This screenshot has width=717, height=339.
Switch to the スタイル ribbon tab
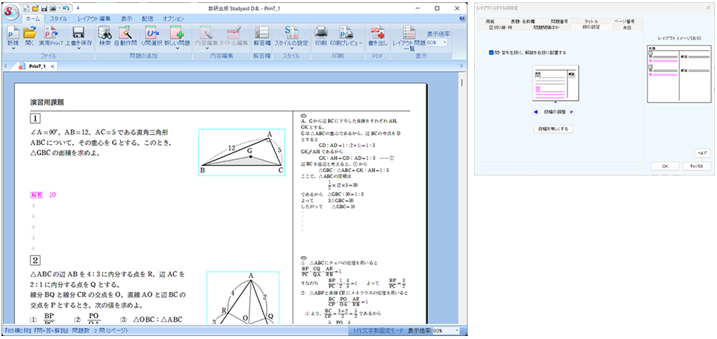(x=58, y=19)
